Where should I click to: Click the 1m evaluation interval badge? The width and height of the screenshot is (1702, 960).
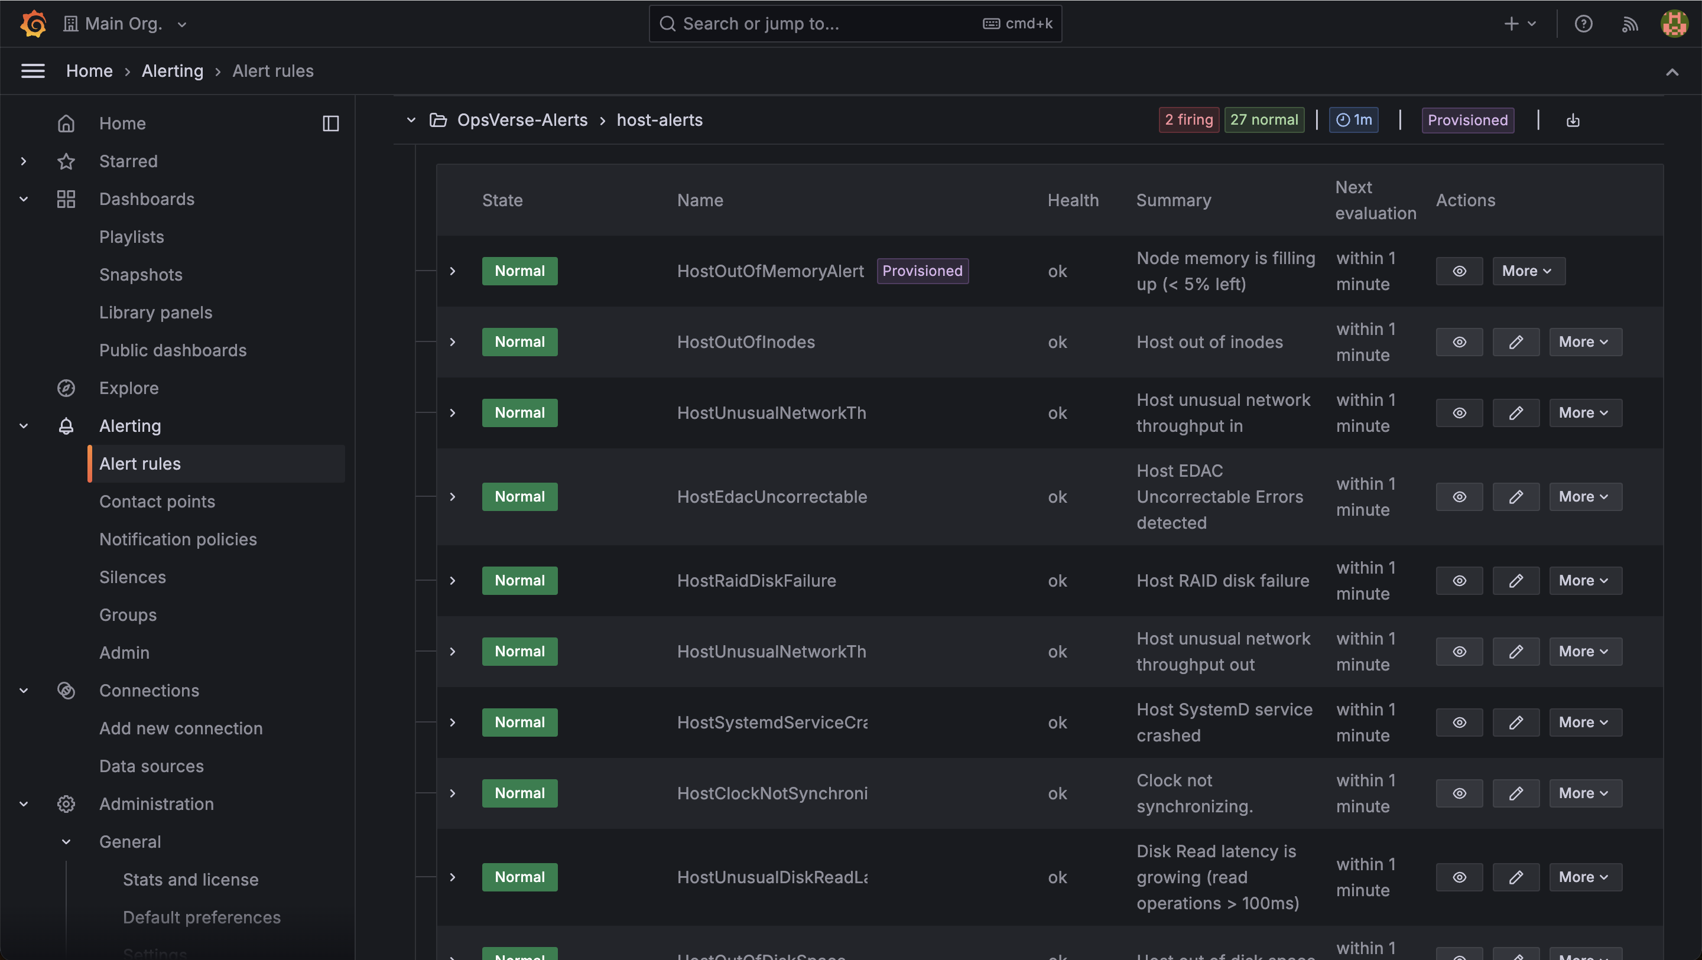click(1353, 121)
